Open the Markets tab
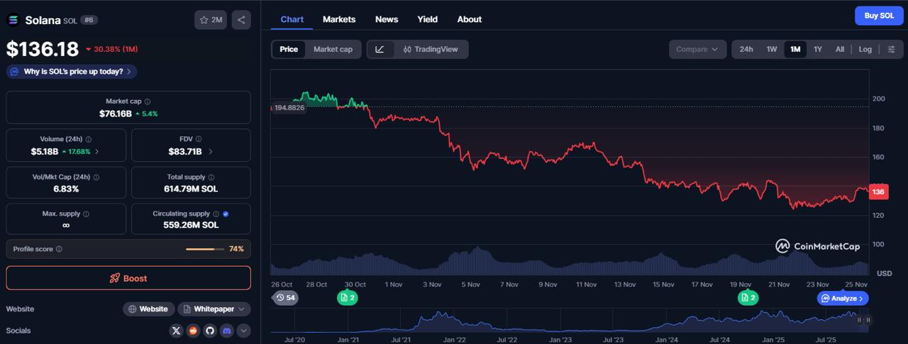 click(339, 19)
